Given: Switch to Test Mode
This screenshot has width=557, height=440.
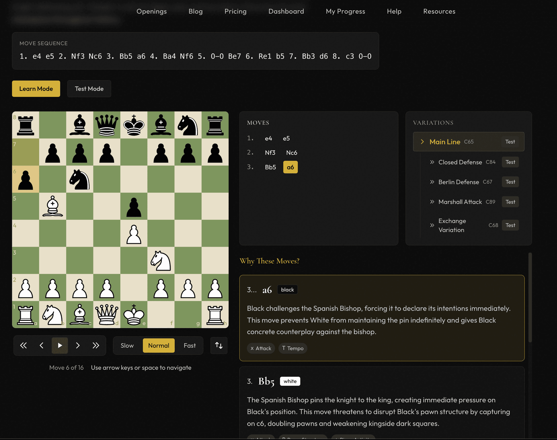Looking at the screenshot, I should pyautogui.click(x=89, y=89).
